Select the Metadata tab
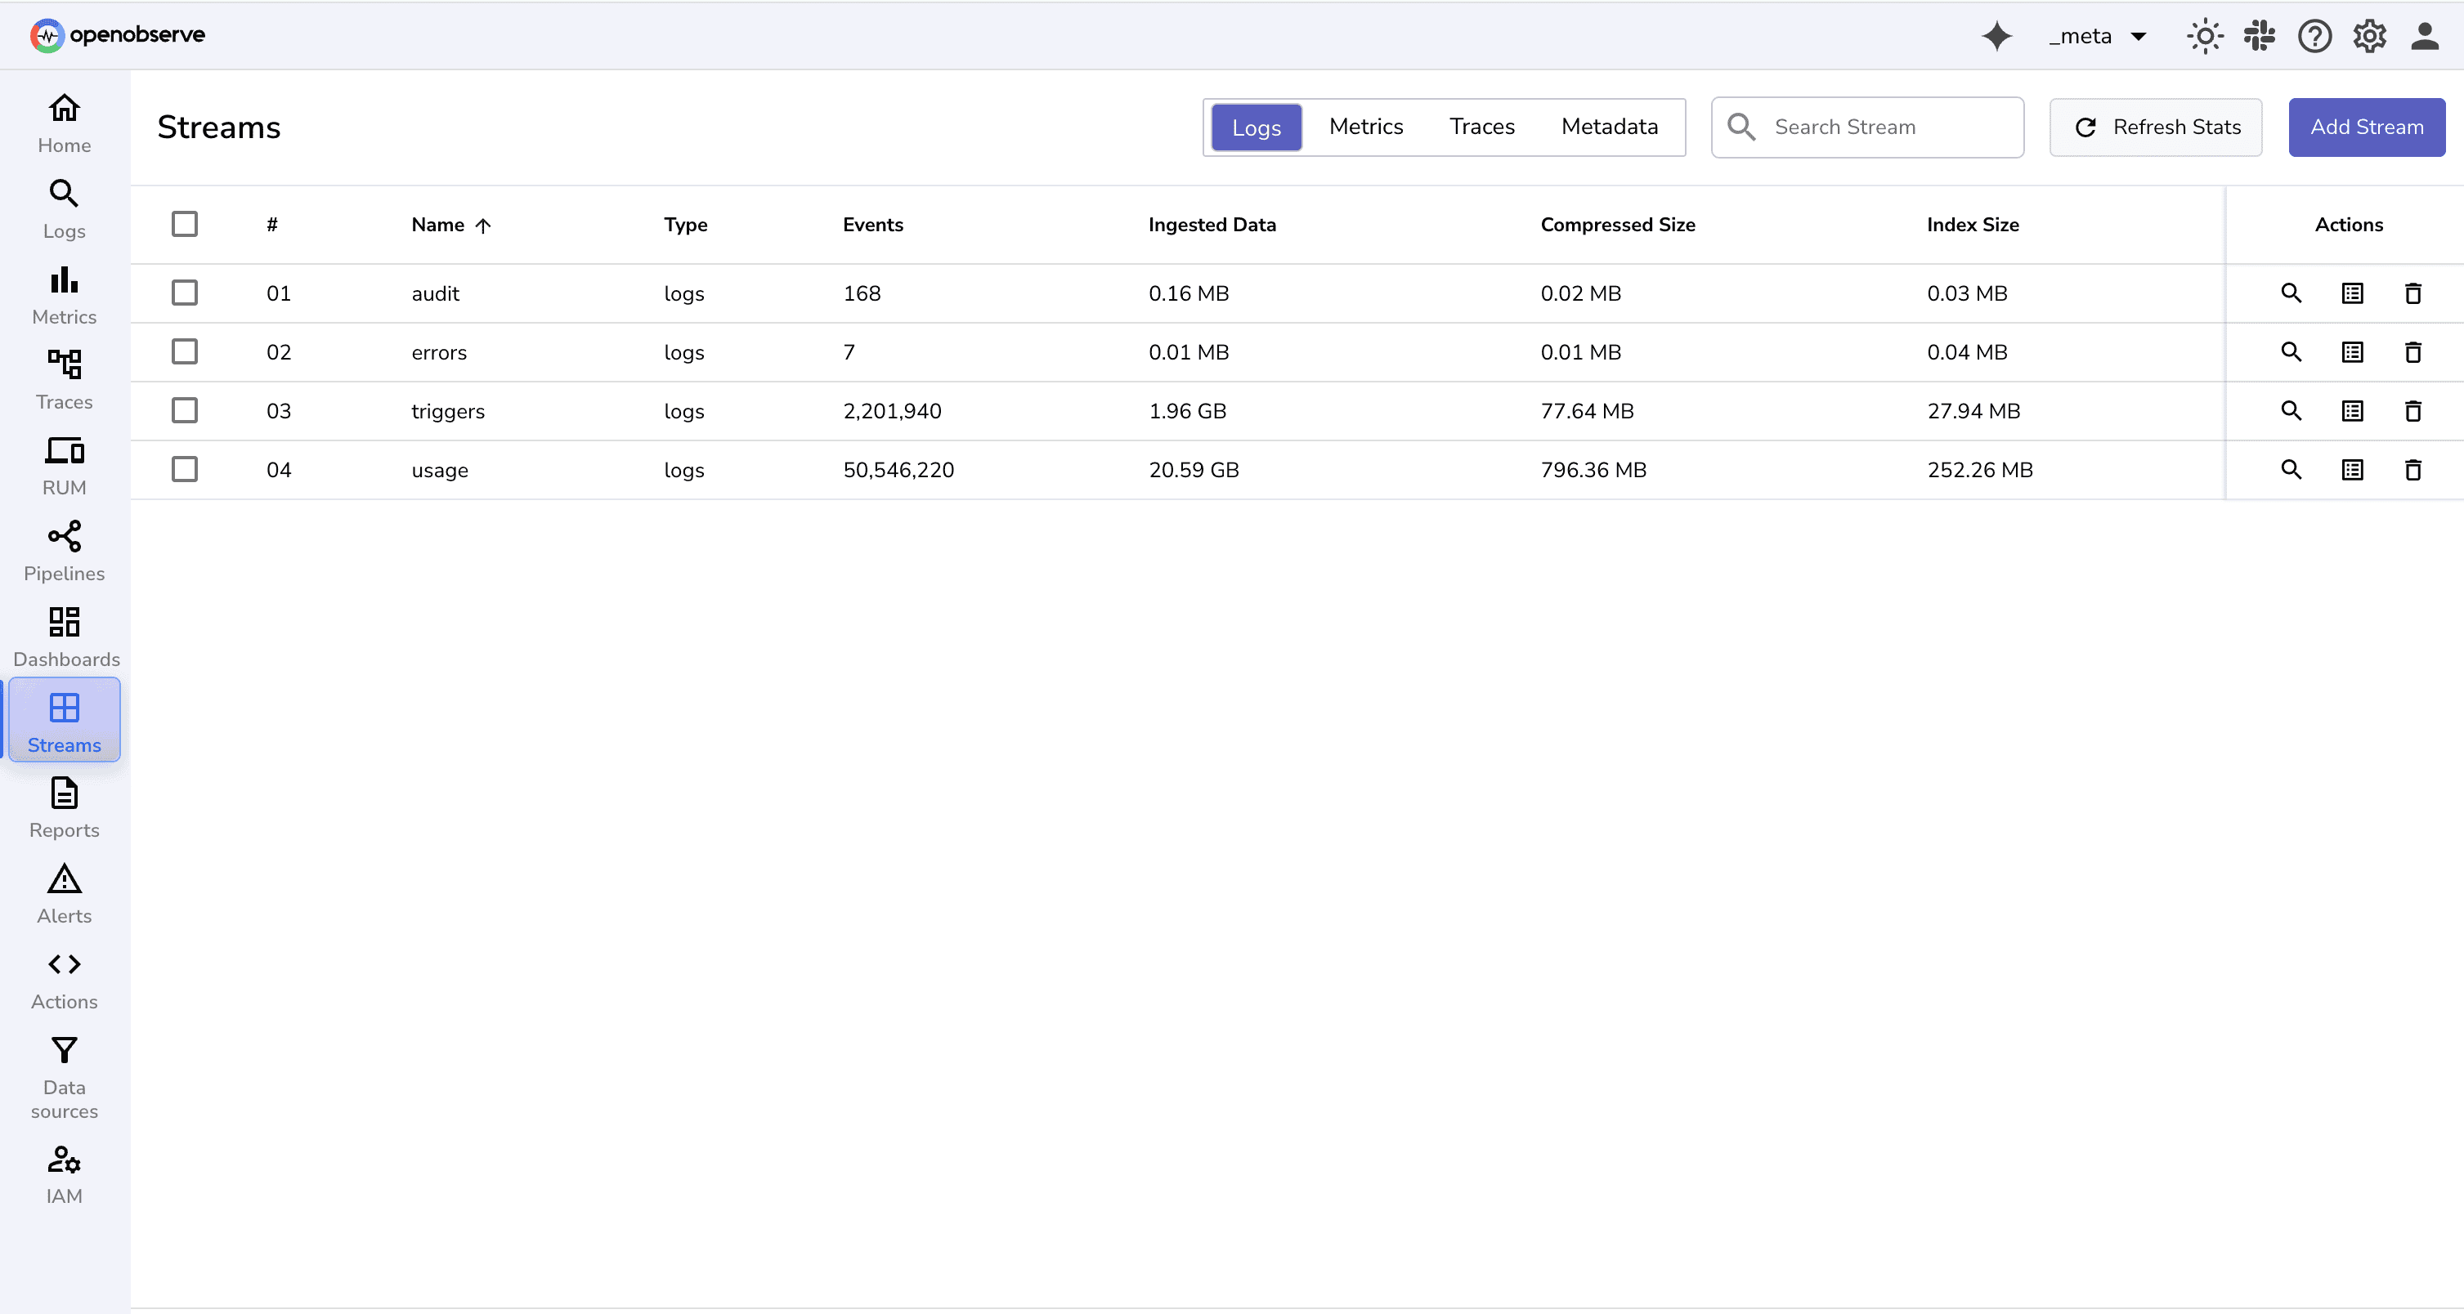This screenshot has height=1314, width=2464. 1610,126
